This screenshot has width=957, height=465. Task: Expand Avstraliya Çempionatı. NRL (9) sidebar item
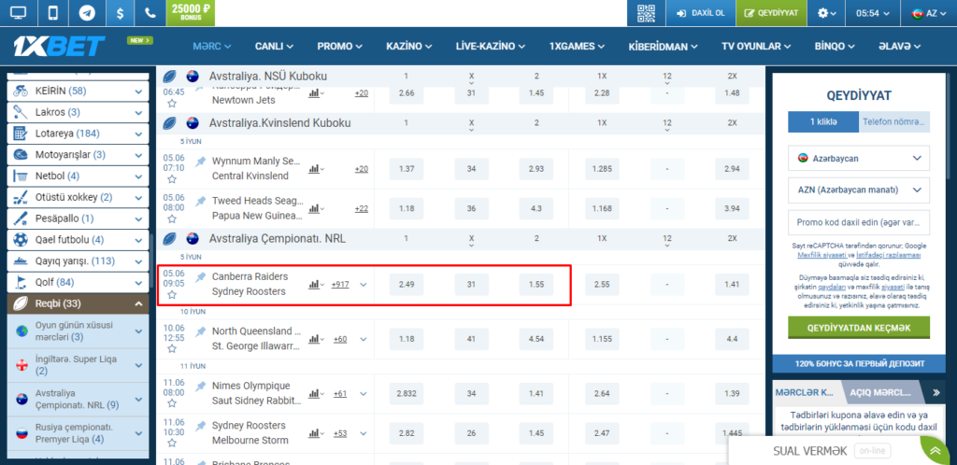(138, 400)
